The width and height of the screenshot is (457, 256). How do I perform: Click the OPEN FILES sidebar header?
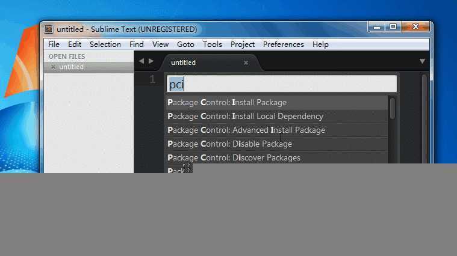point(67,56)
